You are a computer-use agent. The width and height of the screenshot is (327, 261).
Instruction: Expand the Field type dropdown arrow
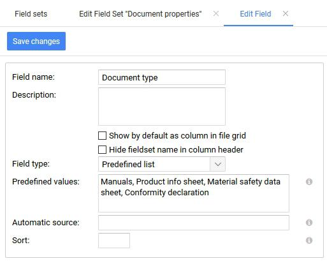(x=217, y=164)
